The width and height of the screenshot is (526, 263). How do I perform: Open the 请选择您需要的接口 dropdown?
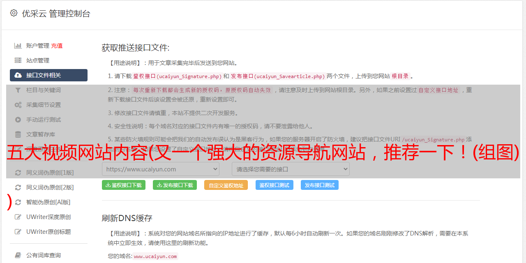291,169
